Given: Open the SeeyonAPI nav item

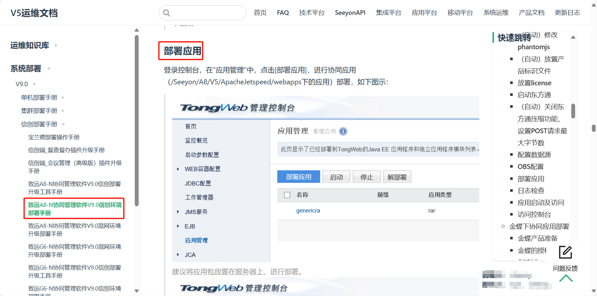Looking at the screenshot, I should (350, 13).
